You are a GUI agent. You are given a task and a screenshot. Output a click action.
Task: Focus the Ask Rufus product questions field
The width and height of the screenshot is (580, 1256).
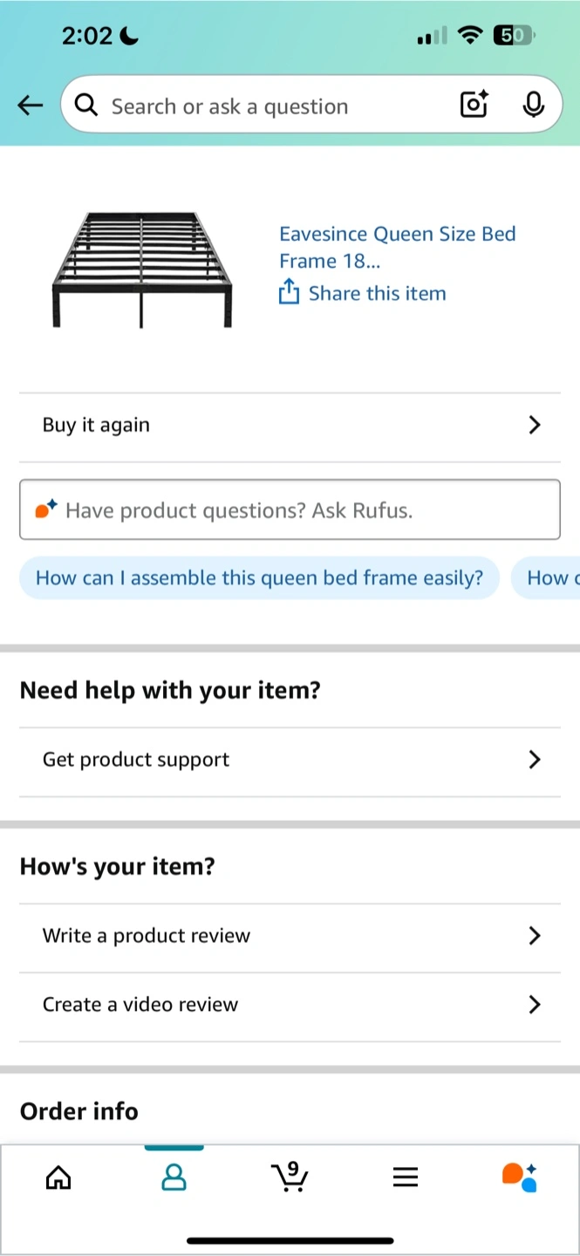(290, 509)
